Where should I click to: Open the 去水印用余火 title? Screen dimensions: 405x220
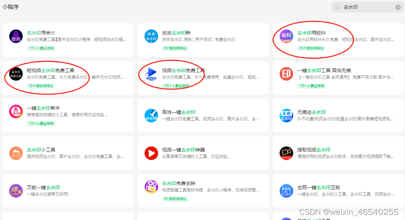(x=41, y=33)
